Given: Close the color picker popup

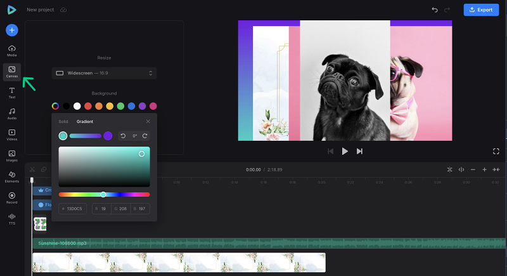Looking at the screenshot, I should pos(148,121).
